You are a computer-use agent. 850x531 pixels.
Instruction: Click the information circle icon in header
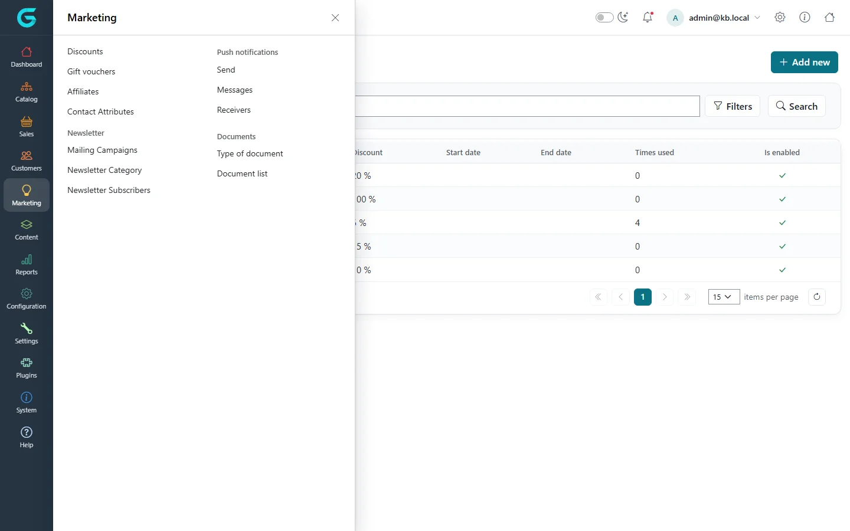click(805, 18)
